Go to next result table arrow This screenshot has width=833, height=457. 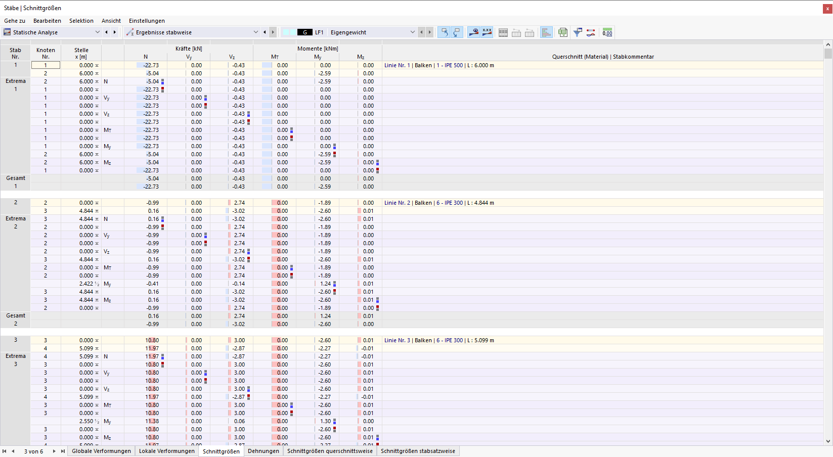pos(273,32)
